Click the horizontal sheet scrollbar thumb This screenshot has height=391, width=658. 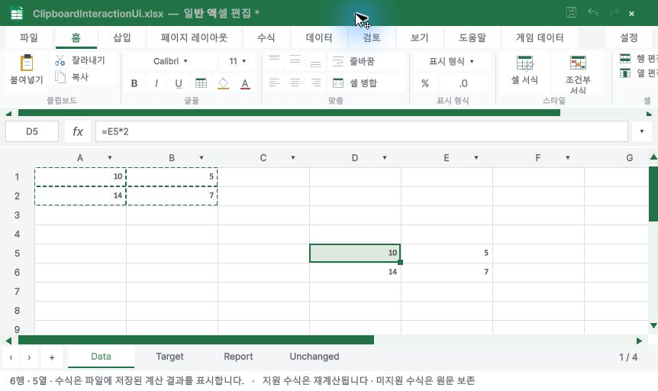point(196,340)
